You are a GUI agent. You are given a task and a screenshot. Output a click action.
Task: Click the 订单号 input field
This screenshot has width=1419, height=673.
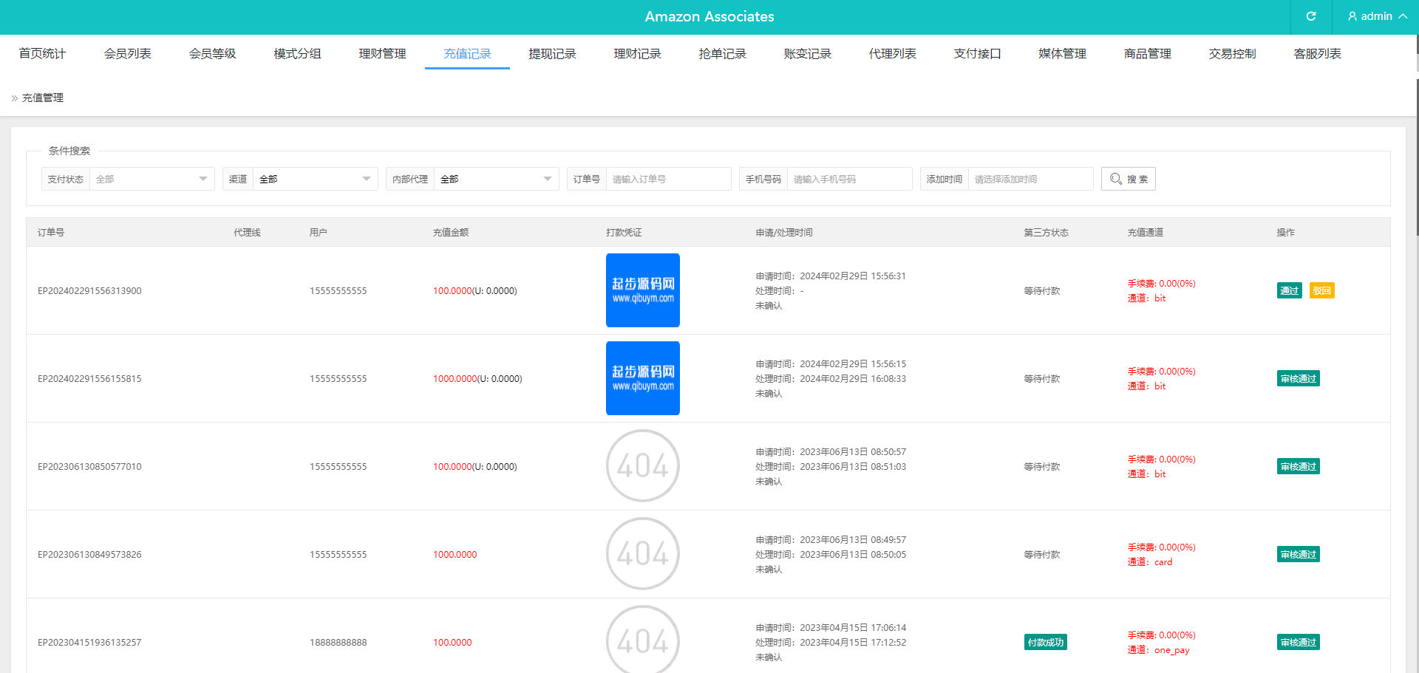667,179
